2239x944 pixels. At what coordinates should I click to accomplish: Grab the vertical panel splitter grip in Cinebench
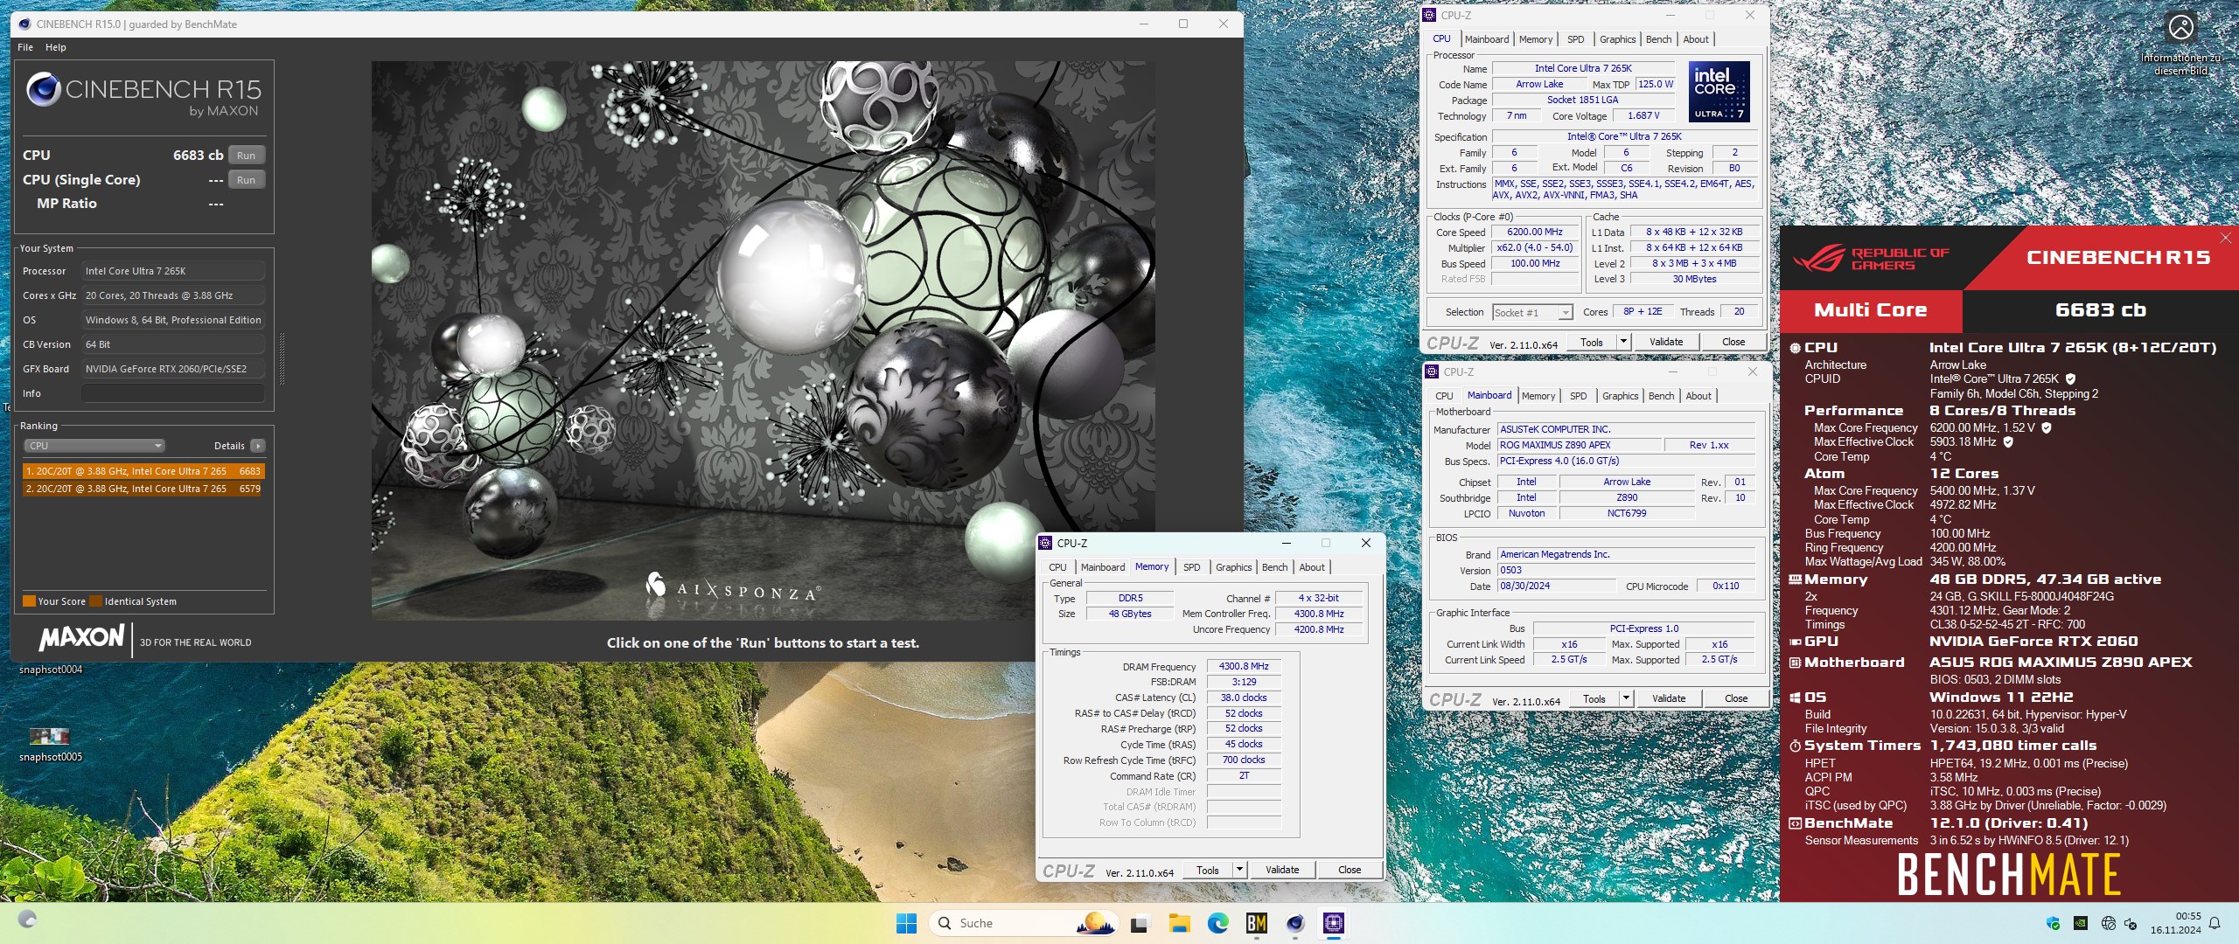tap(282, 358)
